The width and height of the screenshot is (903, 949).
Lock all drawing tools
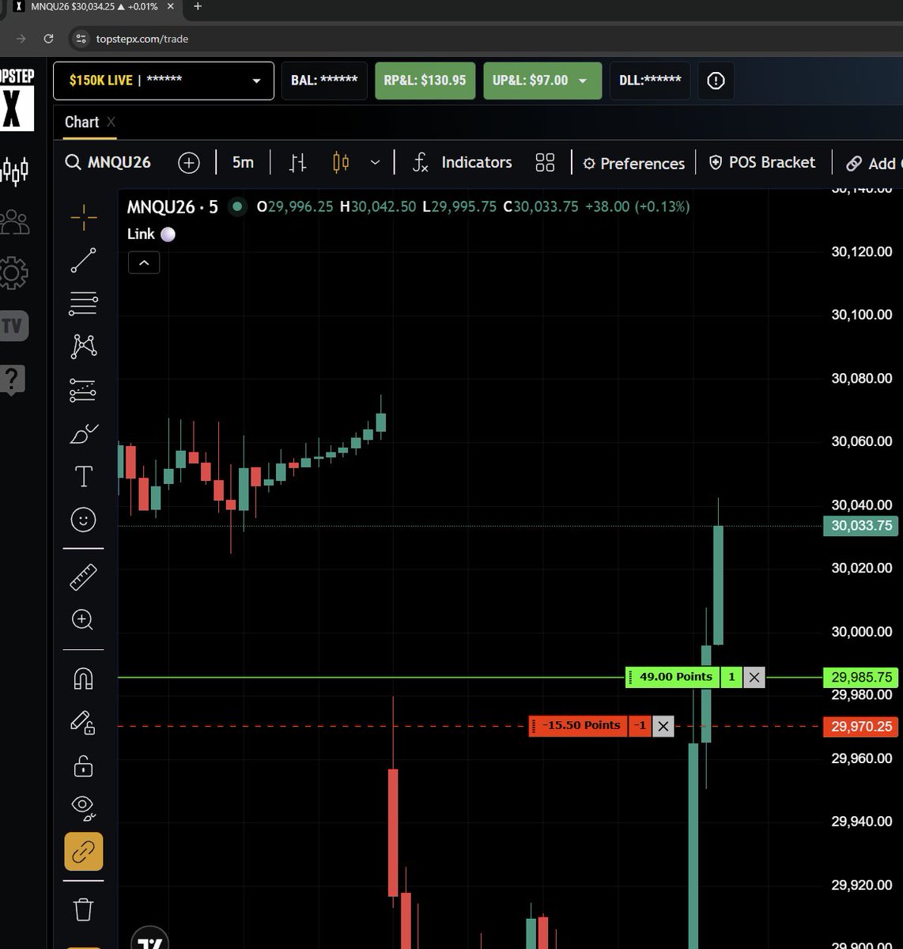pyautogui.click(x=84, y=766)
